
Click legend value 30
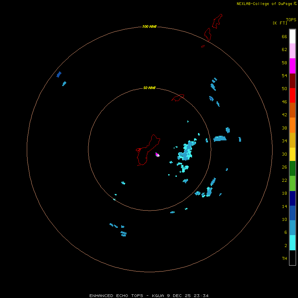click(284, 154)
